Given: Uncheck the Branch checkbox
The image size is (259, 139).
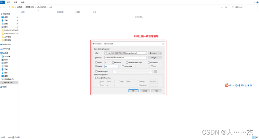Looking at the screenshot, I should click(96, 67).
